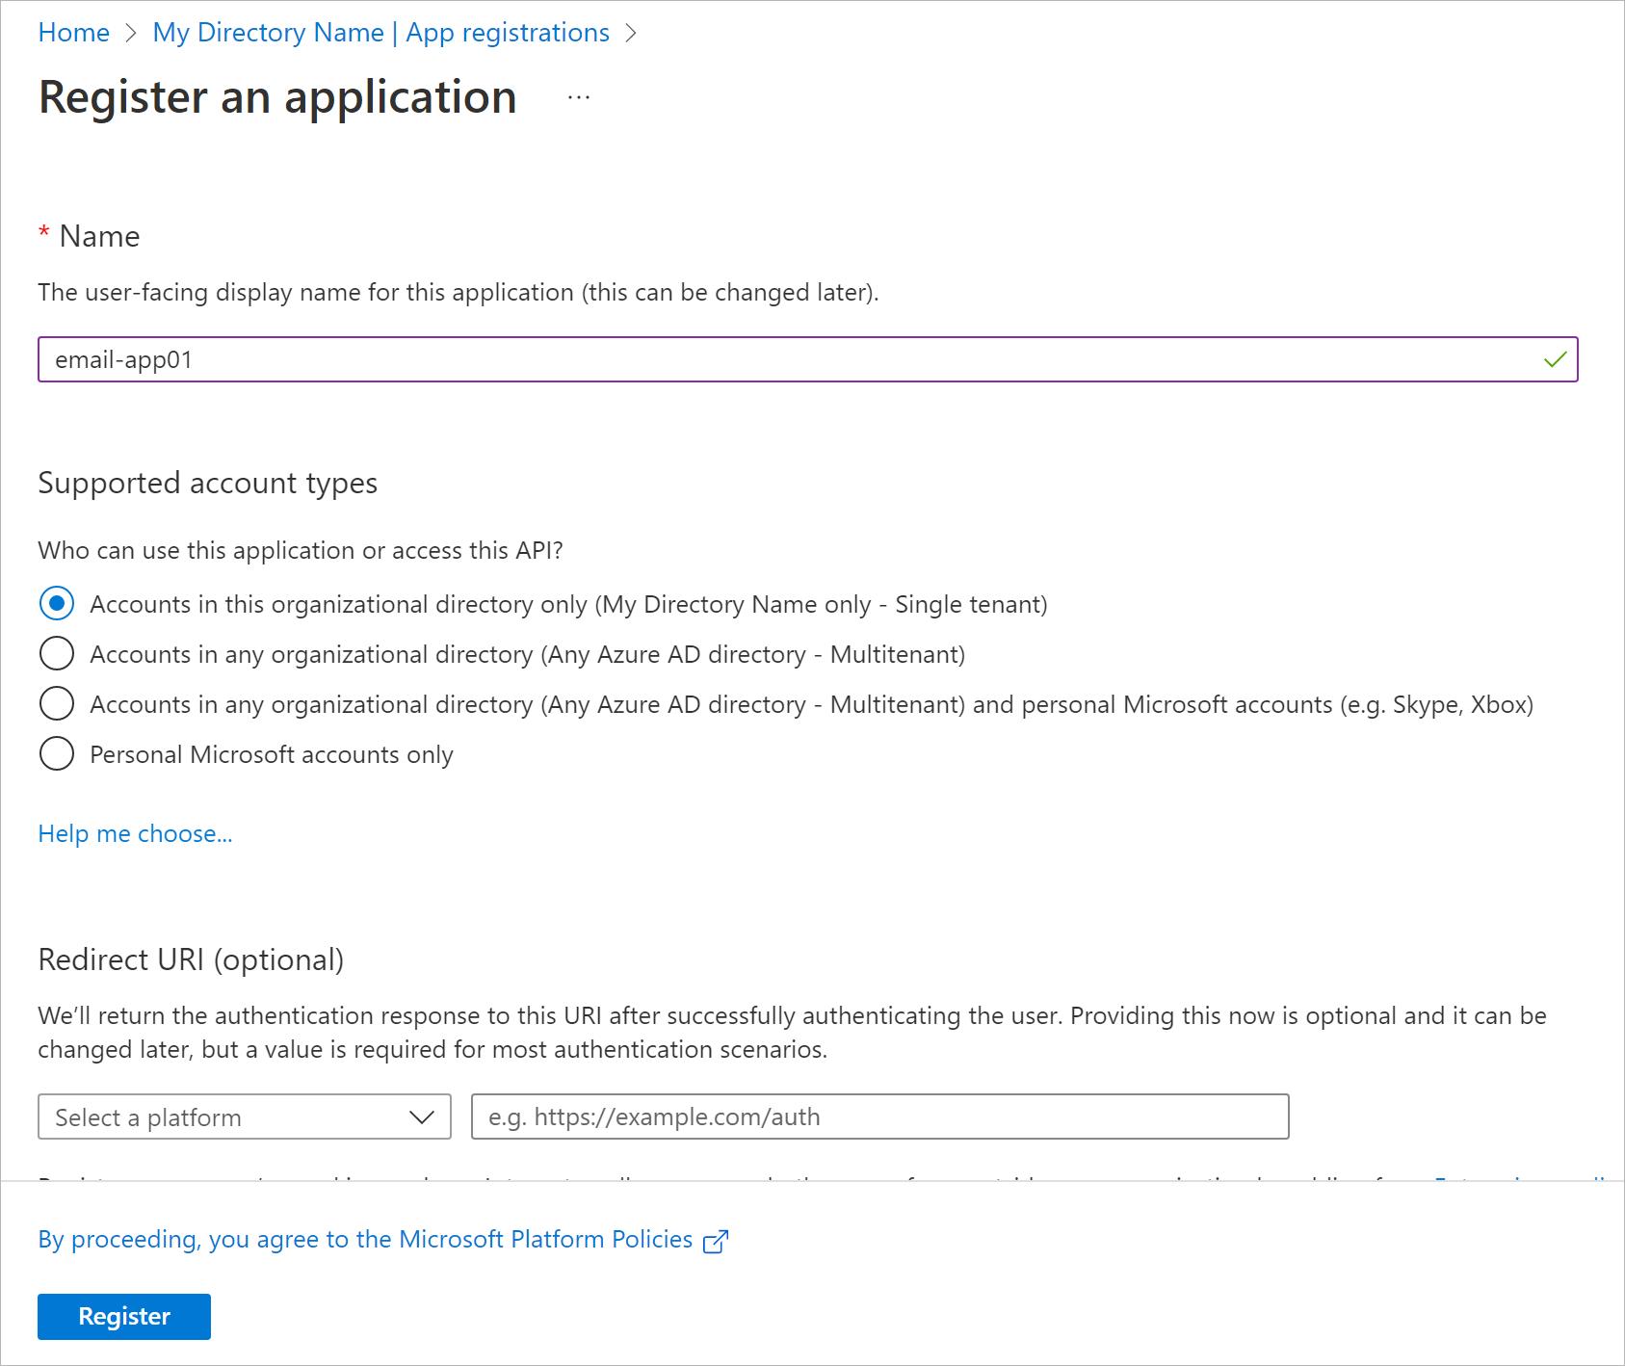This screenshot has width=1625, height=1366.
Task: Open the App registrations breadcrumb link
Action: click(x=508, y=32)
